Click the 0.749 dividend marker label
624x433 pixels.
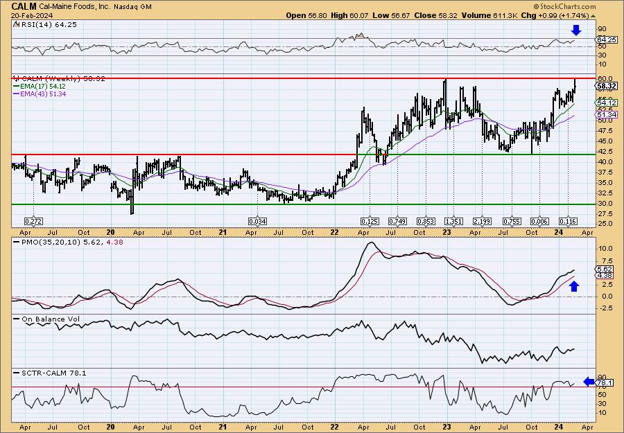(x=397, y=221)
